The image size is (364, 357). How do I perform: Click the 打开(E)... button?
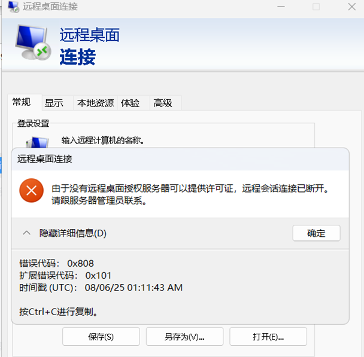tap(268, 337)
